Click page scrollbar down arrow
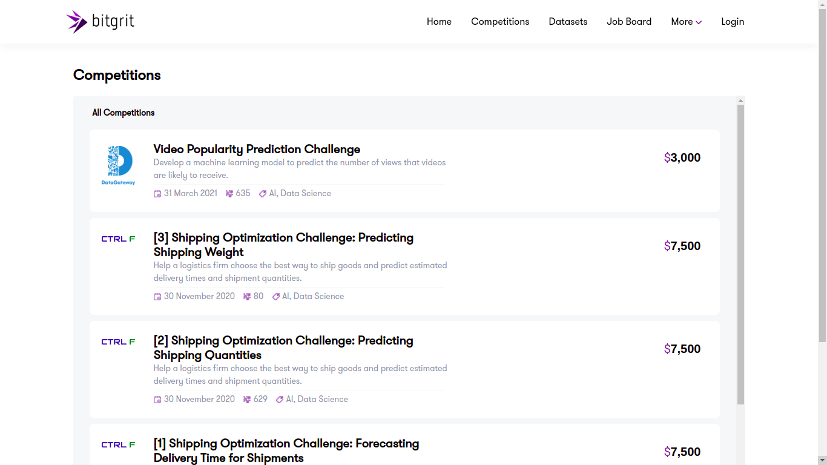Image resolution: width=827 pixels, height=465 pixels. point(822,460)
